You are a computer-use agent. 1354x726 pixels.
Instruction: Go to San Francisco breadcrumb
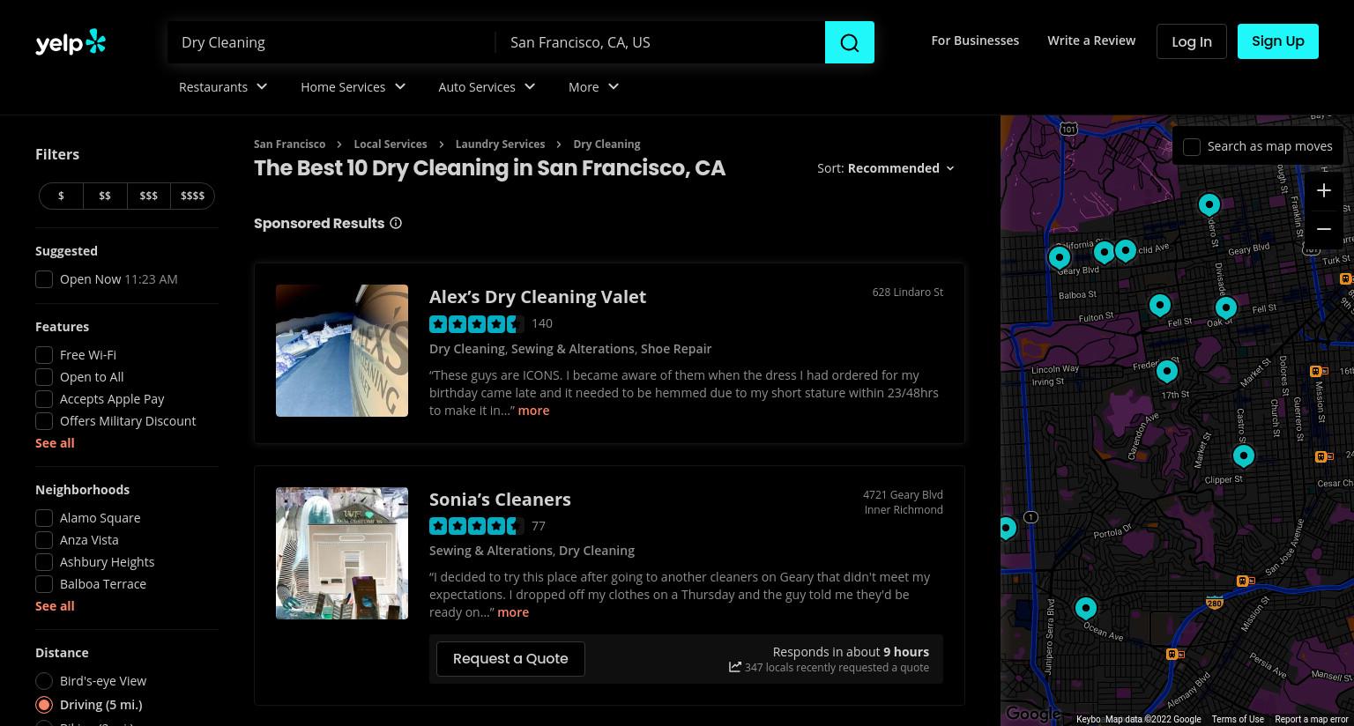[x=289, y=144]
